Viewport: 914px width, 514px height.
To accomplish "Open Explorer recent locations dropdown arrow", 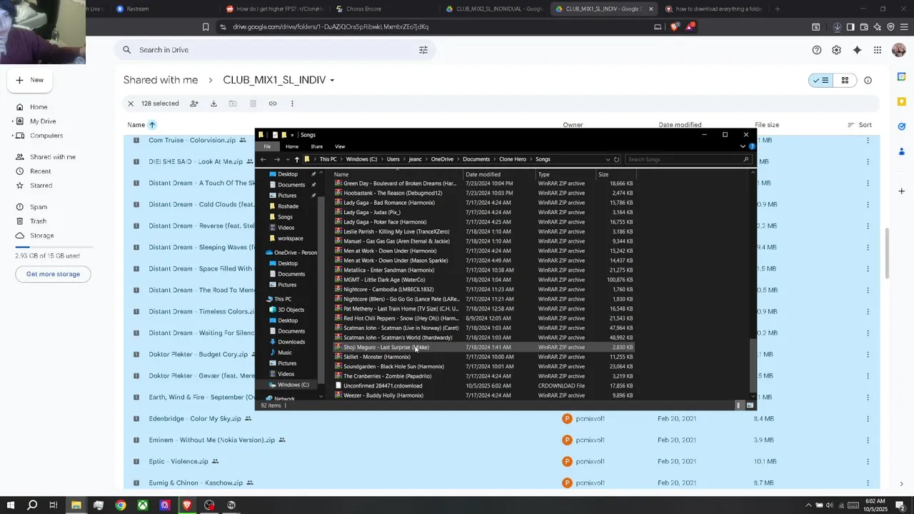I will (x=287, y=159).
